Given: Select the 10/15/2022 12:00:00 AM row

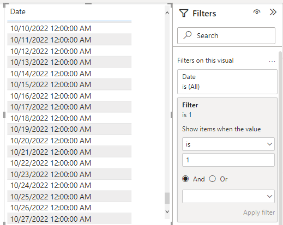Looking at the screenshot, I should point(69,84).
